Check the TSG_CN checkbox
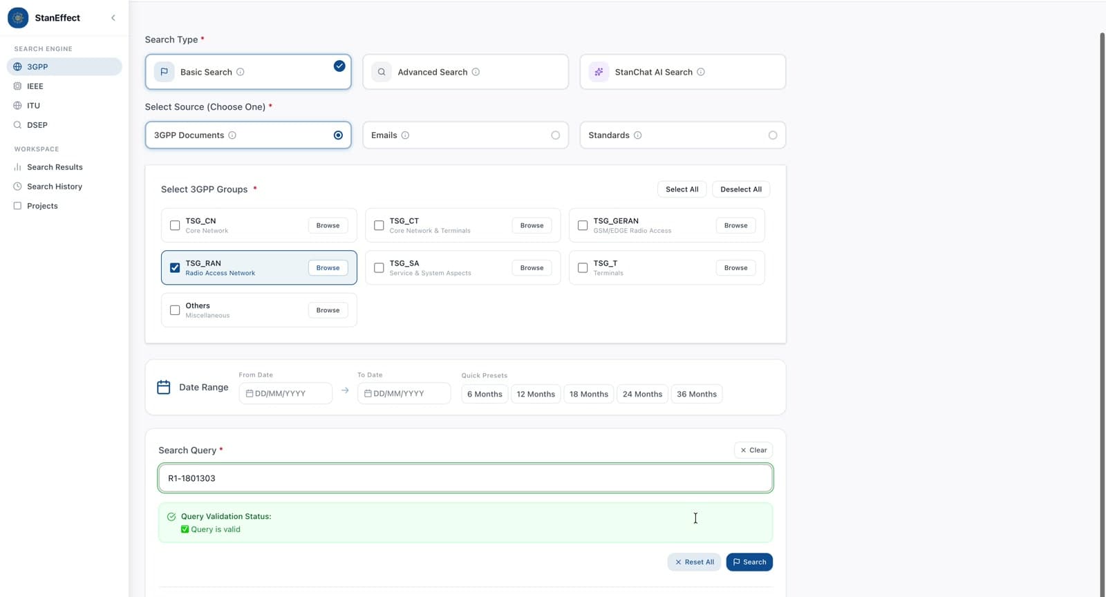 click(x=175, y=225)
